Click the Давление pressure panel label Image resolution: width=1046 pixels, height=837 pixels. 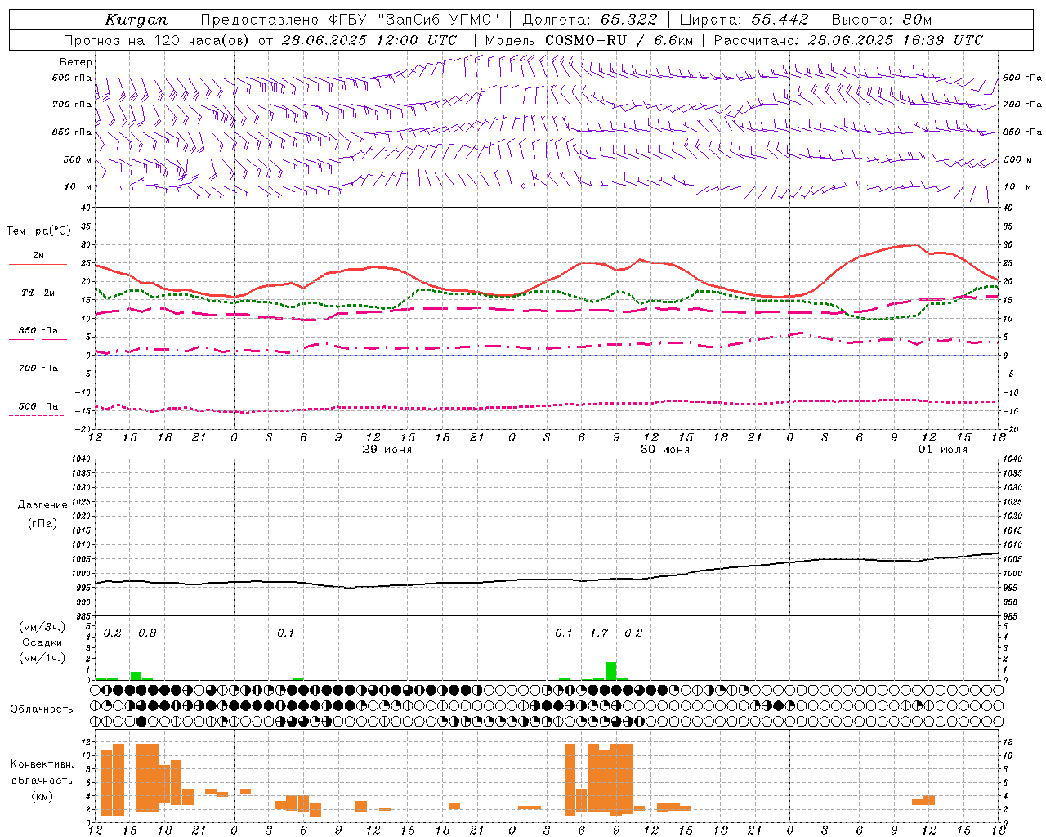(42, 505)
